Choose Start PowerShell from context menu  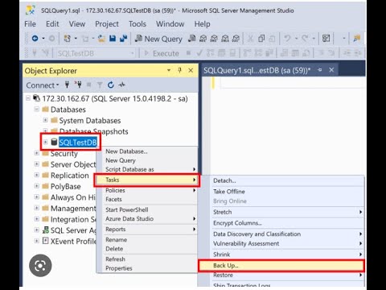click(127, 209)
